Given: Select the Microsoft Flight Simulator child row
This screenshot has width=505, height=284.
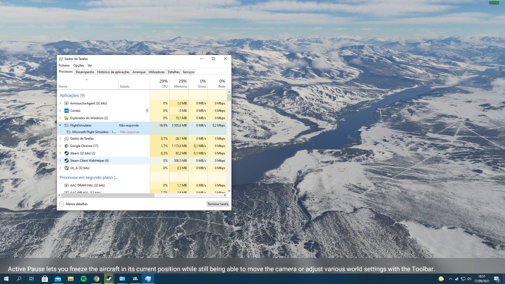Looking at the screenshot, I should [x=94, y=132].
